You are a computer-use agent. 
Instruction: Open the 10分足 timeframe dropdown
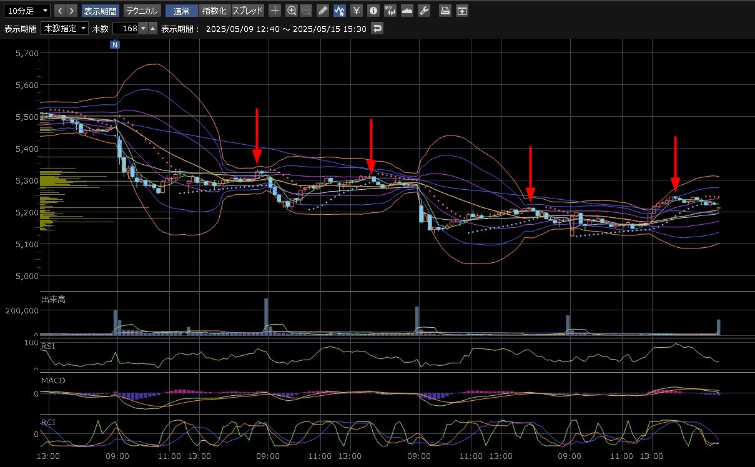tap(27, 11)
